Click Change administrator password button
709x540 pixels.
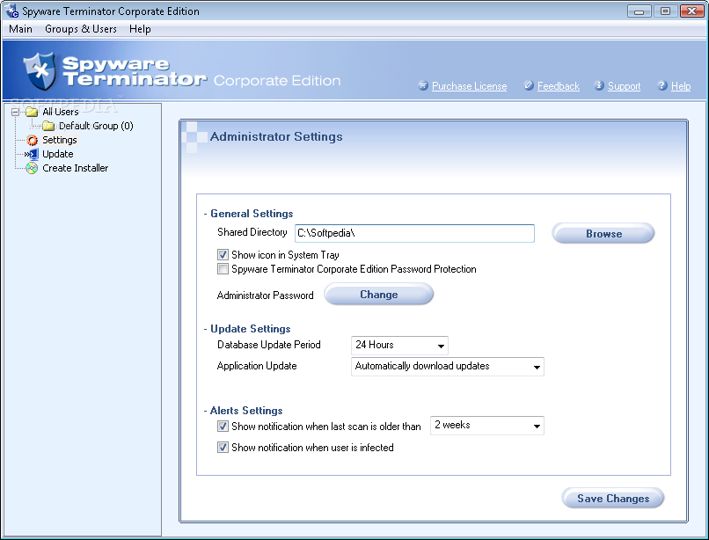(379, 295)
